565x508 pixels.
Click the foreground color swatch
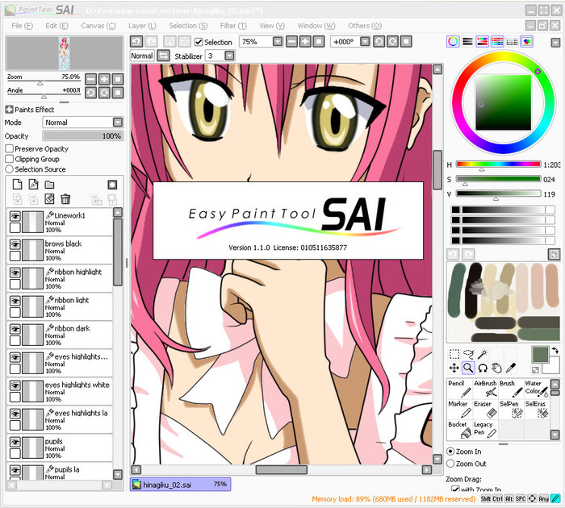[x=540, y=355]
